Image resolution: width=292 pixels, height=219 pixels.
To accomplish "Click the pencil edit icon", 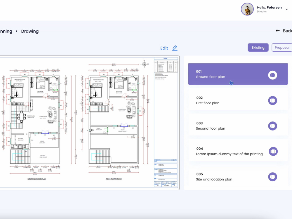I will coord(175,48).
